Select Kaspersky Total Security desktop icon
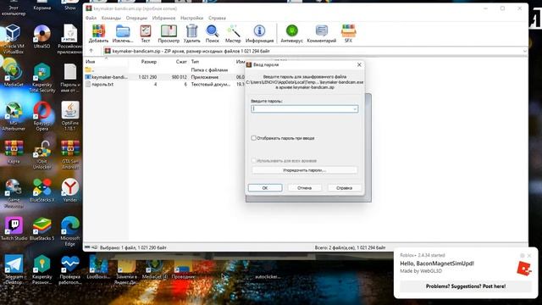This screenshot has width=542, height=305. click(41, 77)
